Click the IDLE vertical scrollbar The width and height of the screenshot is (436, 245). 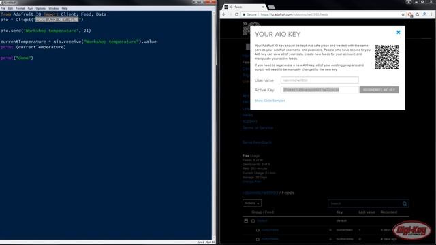coord(214,125)
